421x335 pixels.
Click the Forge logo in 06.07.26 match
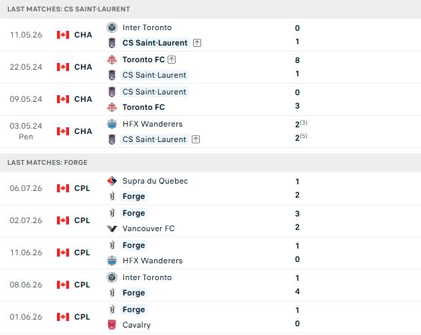[x=112, y=196]
